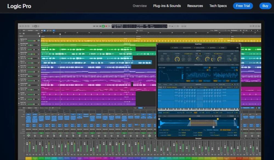Click the Filter Blend knob
Image resolution: width=274 pixels, height=160 pixels.
(198, 59)
